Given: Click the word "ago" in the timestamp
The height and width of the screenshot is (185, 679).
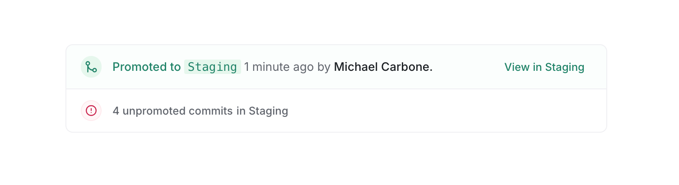Looking at the screenshot, I should point(303,67).
